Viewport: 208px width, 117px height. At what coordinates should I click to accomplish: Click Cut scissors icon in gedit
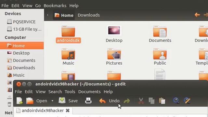(x=141, y=101)
